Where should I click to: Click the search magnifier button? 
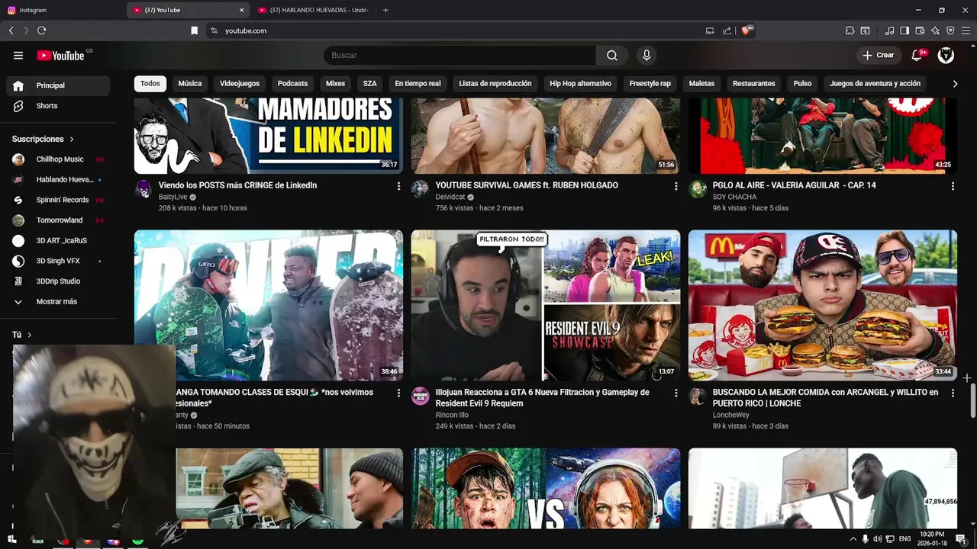click(612, 55)
